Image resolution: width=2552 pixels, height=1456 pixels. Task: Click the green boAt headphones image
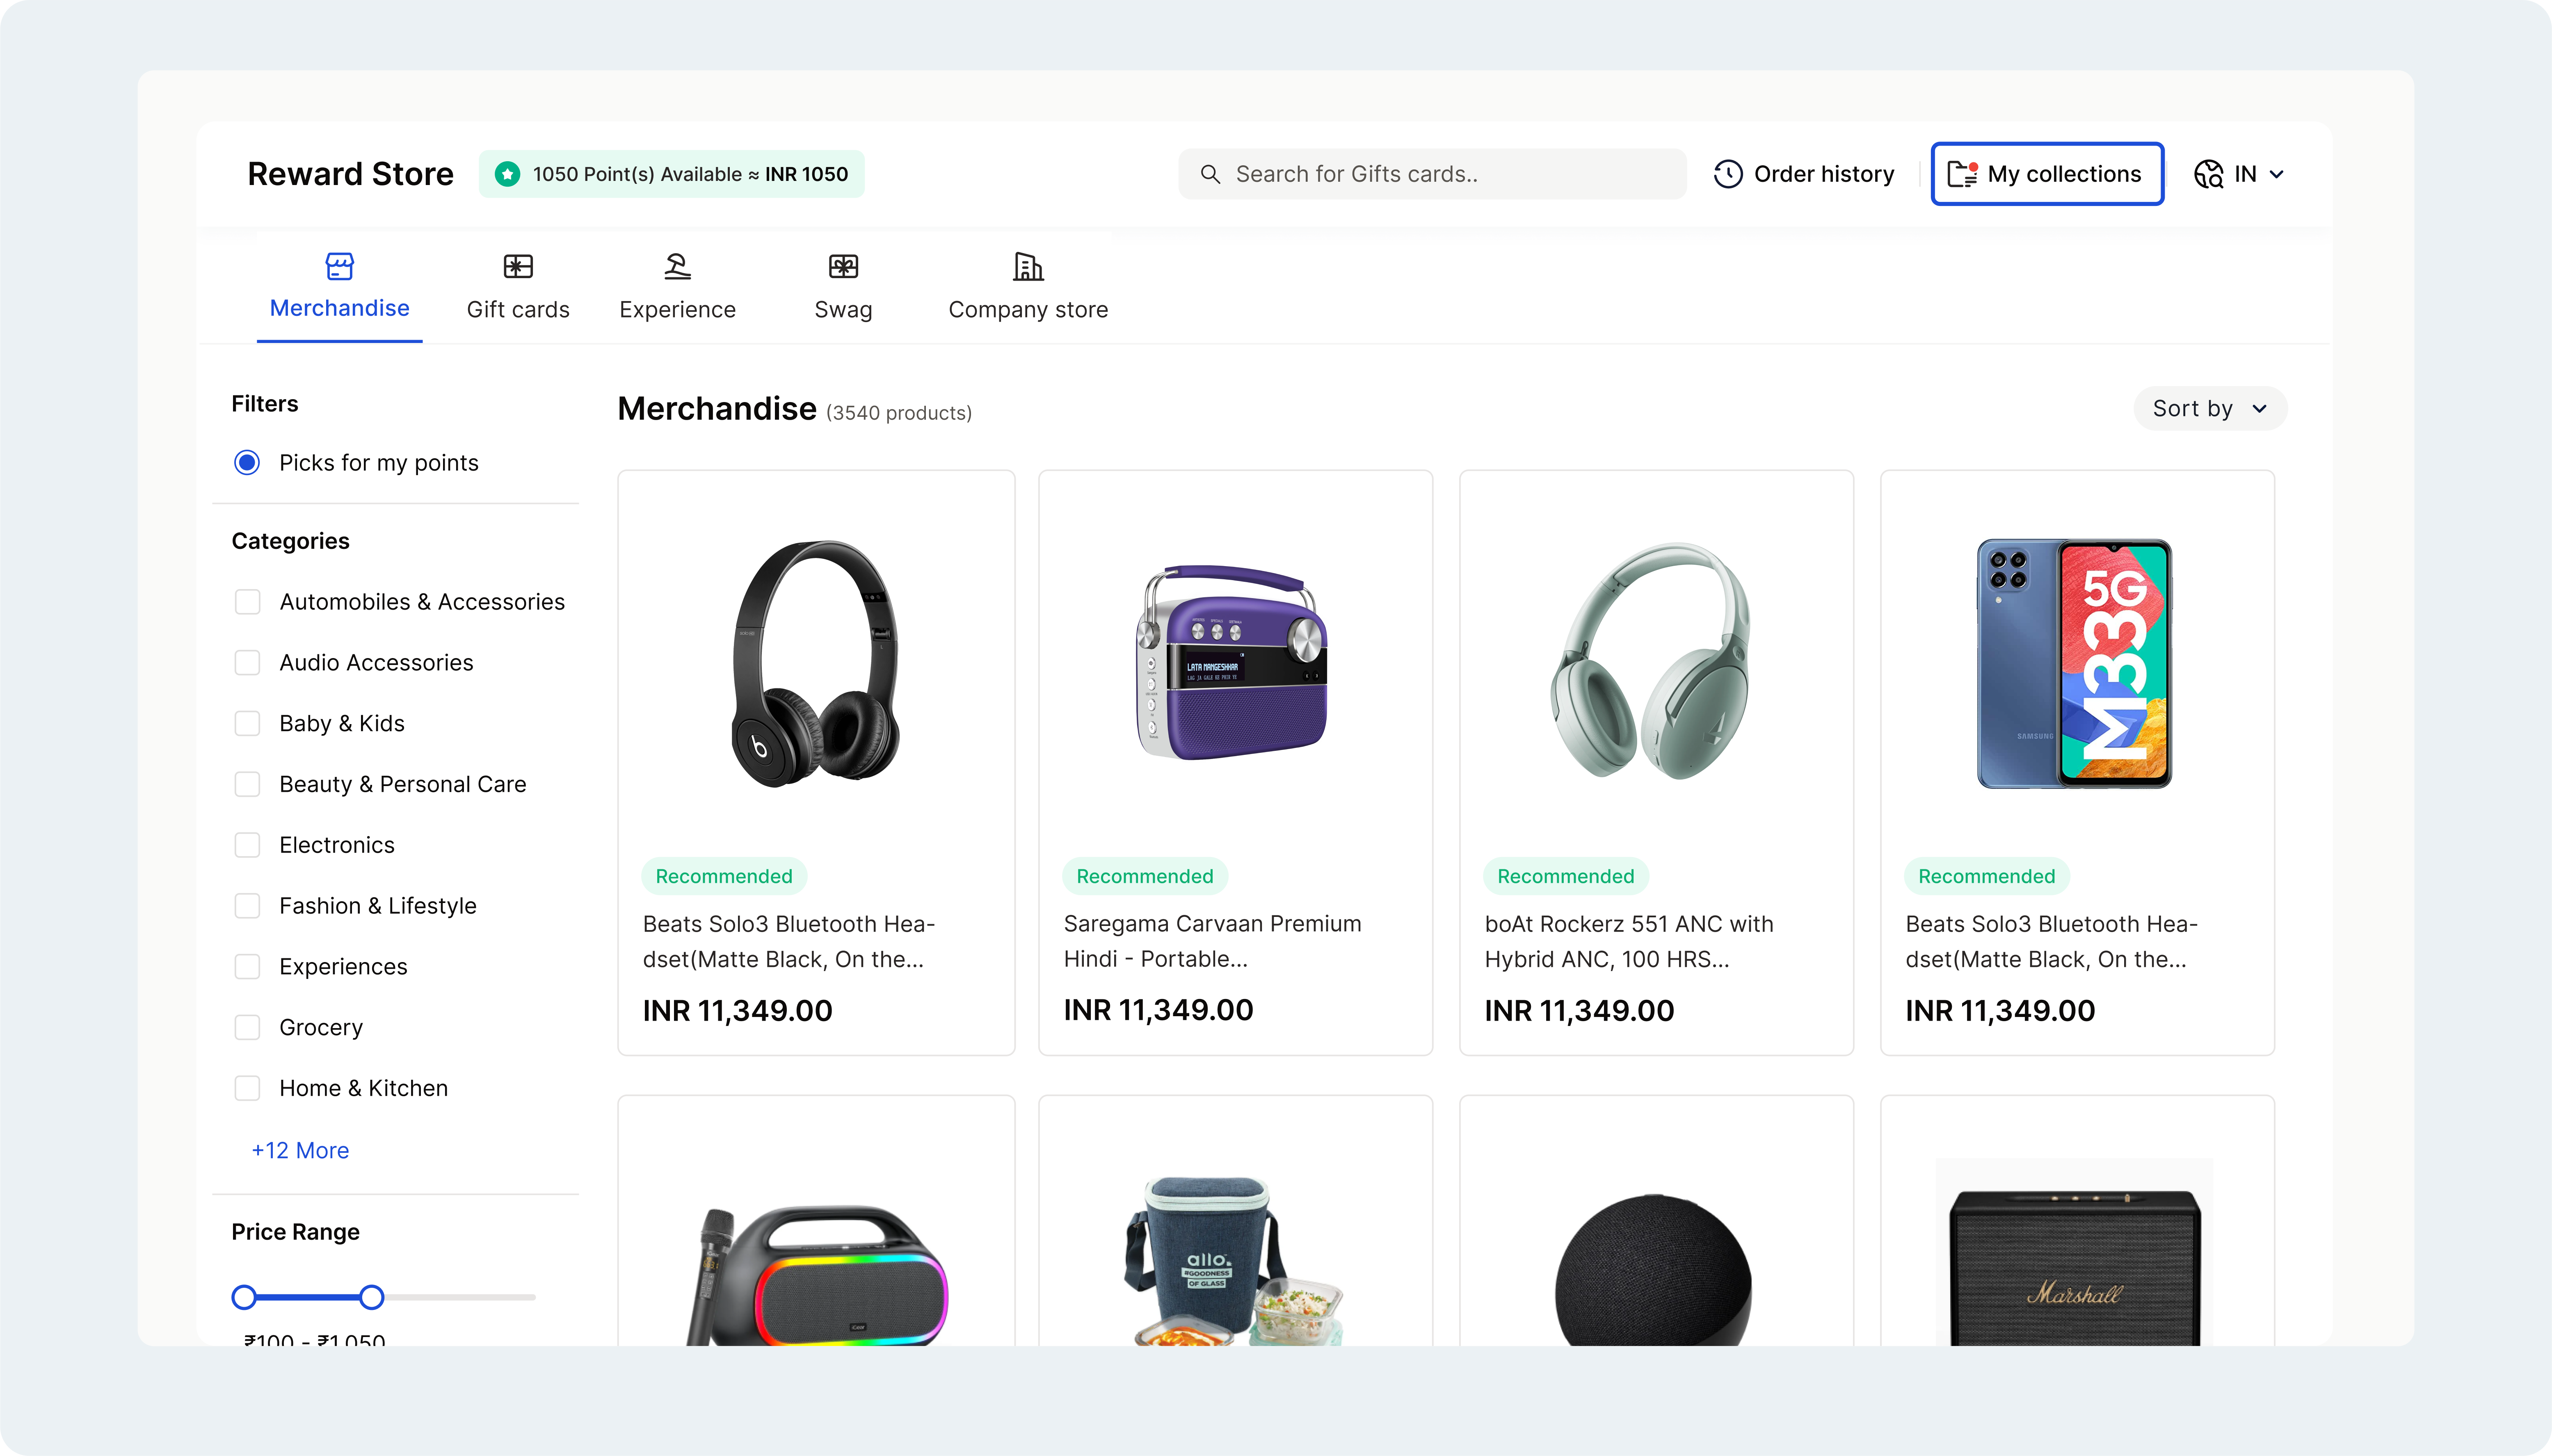[x=1650, y=661]
